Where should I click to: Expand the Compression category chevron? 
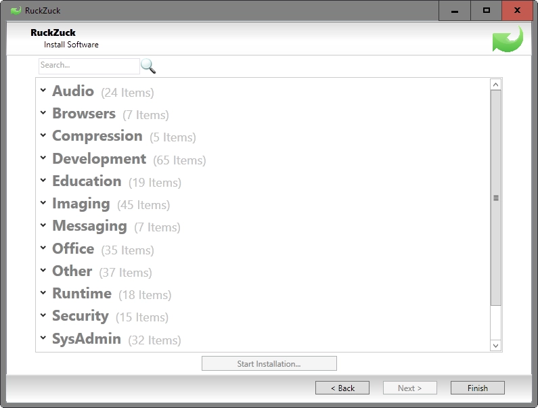point(43,135)
